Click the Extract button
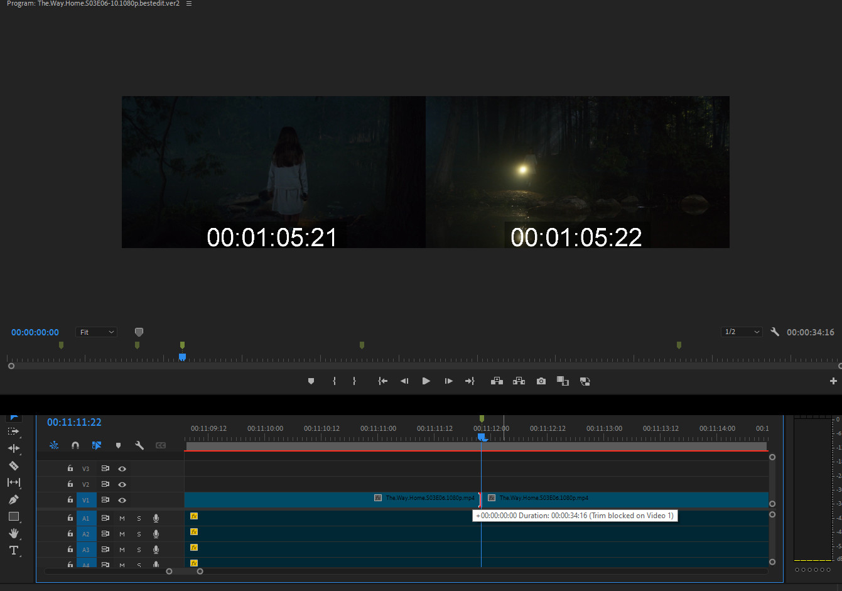842x591 pixels. coord(519,381)
